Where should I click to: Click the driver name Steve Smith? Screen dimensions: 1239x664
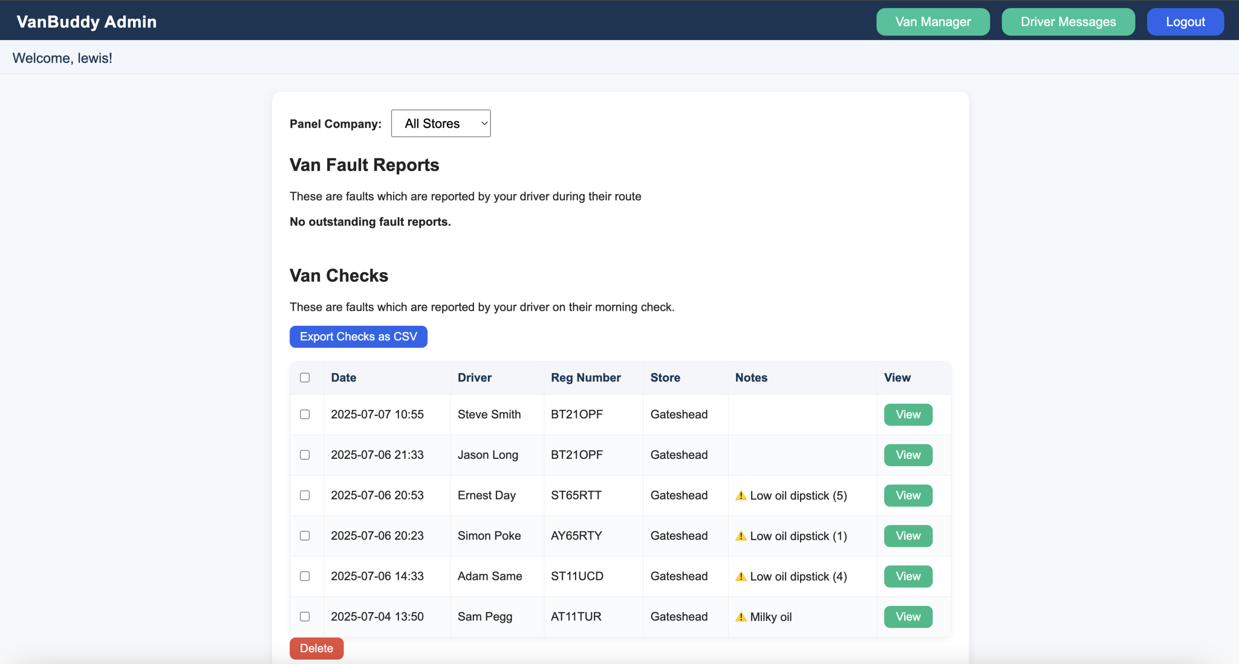click(x=489, y=414)
